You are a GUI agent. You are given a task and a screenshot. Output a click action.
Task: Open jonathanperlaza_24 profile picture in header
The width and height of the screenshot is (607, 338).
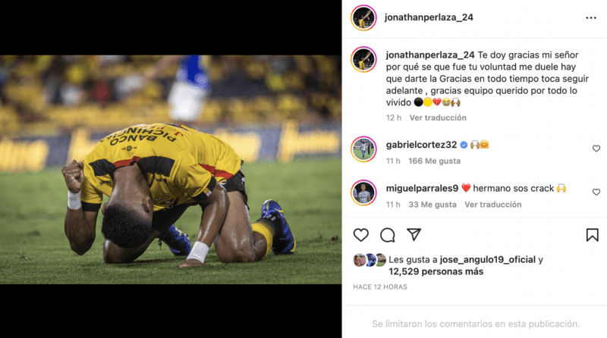click(363, 17)
